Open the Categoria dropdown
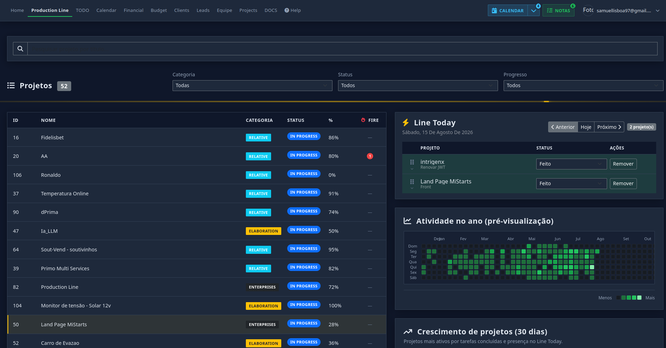This screenshot has width=666, height=348. [252, 85]
